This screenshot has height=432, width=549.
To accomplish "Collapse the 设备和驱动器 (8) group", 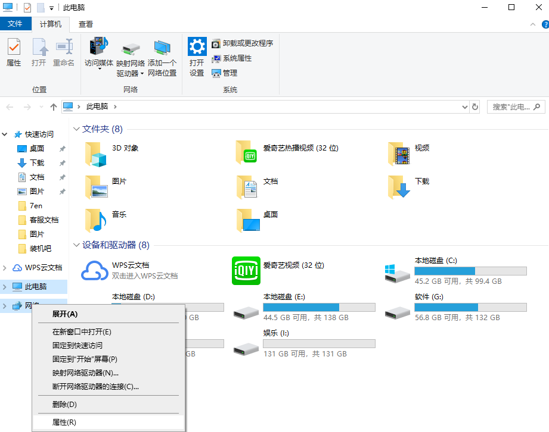I will 76,245.
